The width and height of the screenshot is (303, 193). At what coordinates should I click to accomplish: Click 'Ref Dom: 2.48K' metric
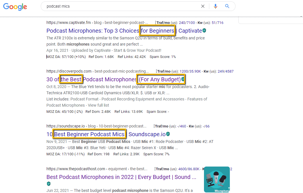(98, 112)
